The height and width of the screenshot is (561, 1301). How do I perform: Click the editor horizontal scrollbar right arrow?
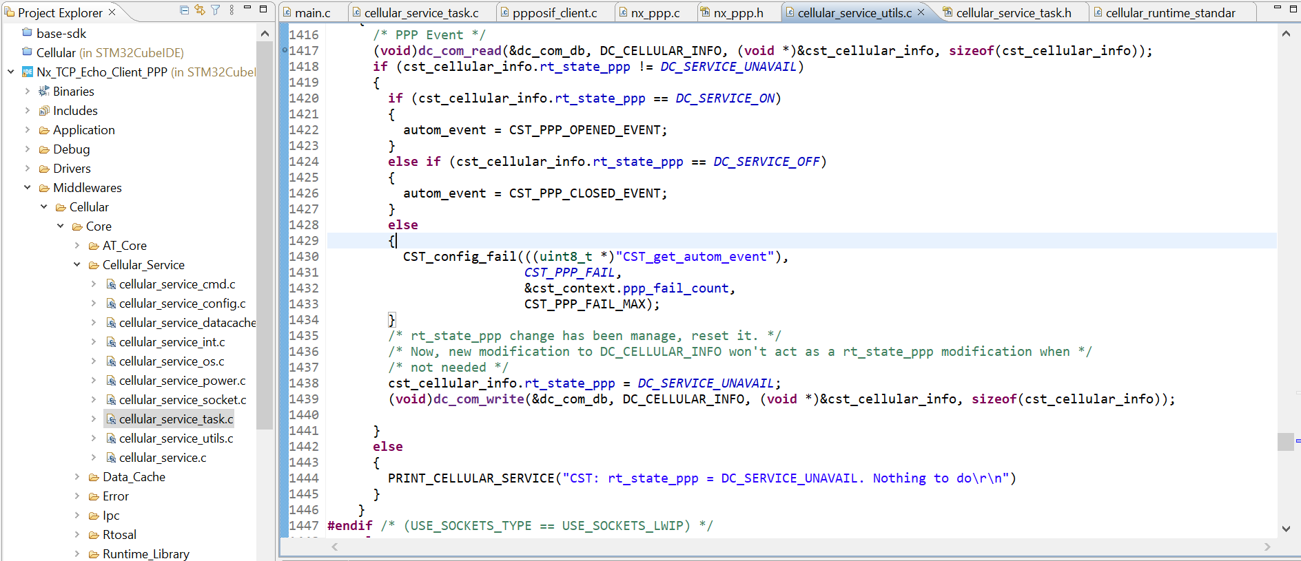tap(1267, 547)
